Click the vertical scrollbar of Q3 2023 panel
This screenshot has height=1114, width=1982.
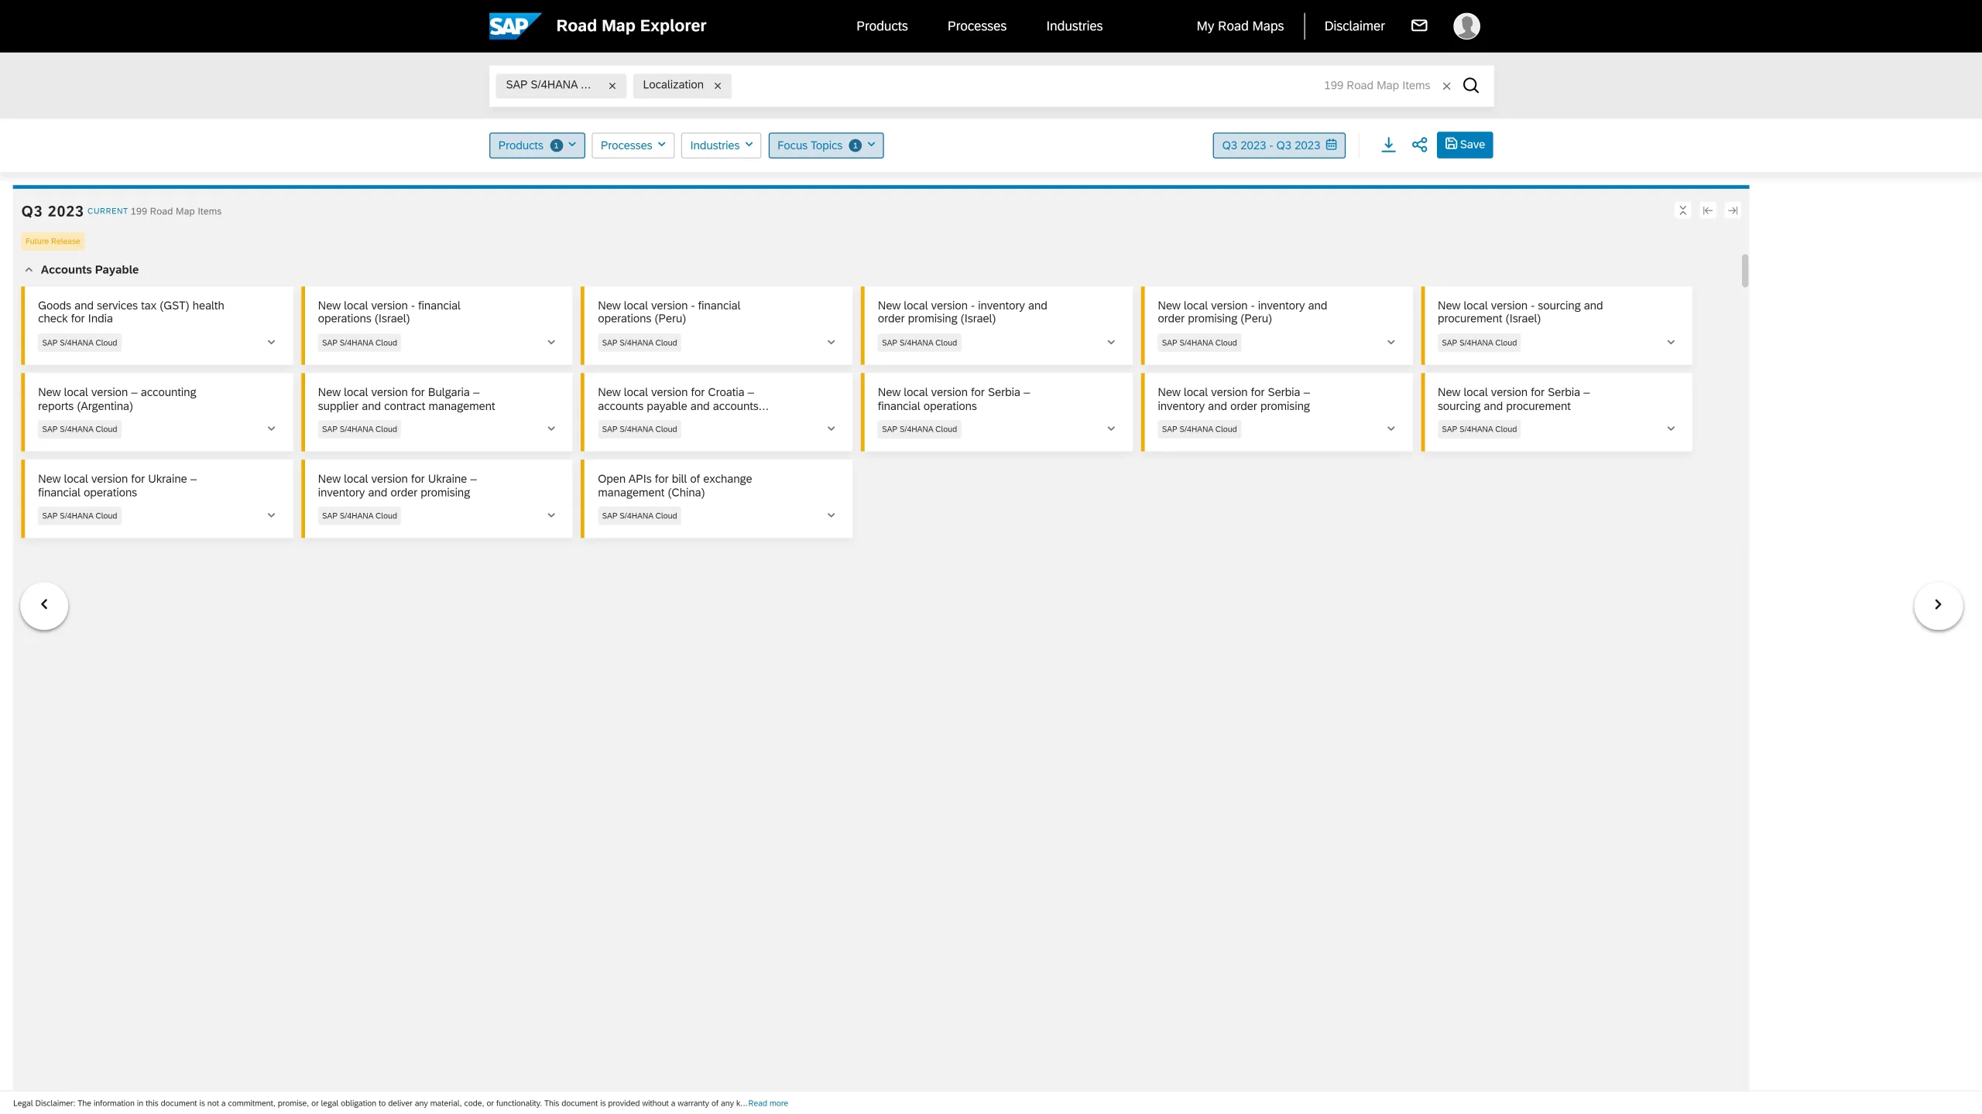tap(1744, 271)
